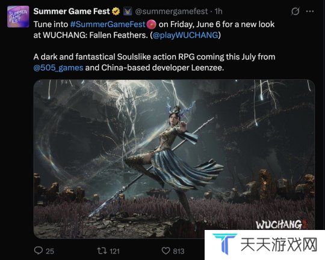
Task: Click the reply speech bubble icon
Action: pos(39,250)
